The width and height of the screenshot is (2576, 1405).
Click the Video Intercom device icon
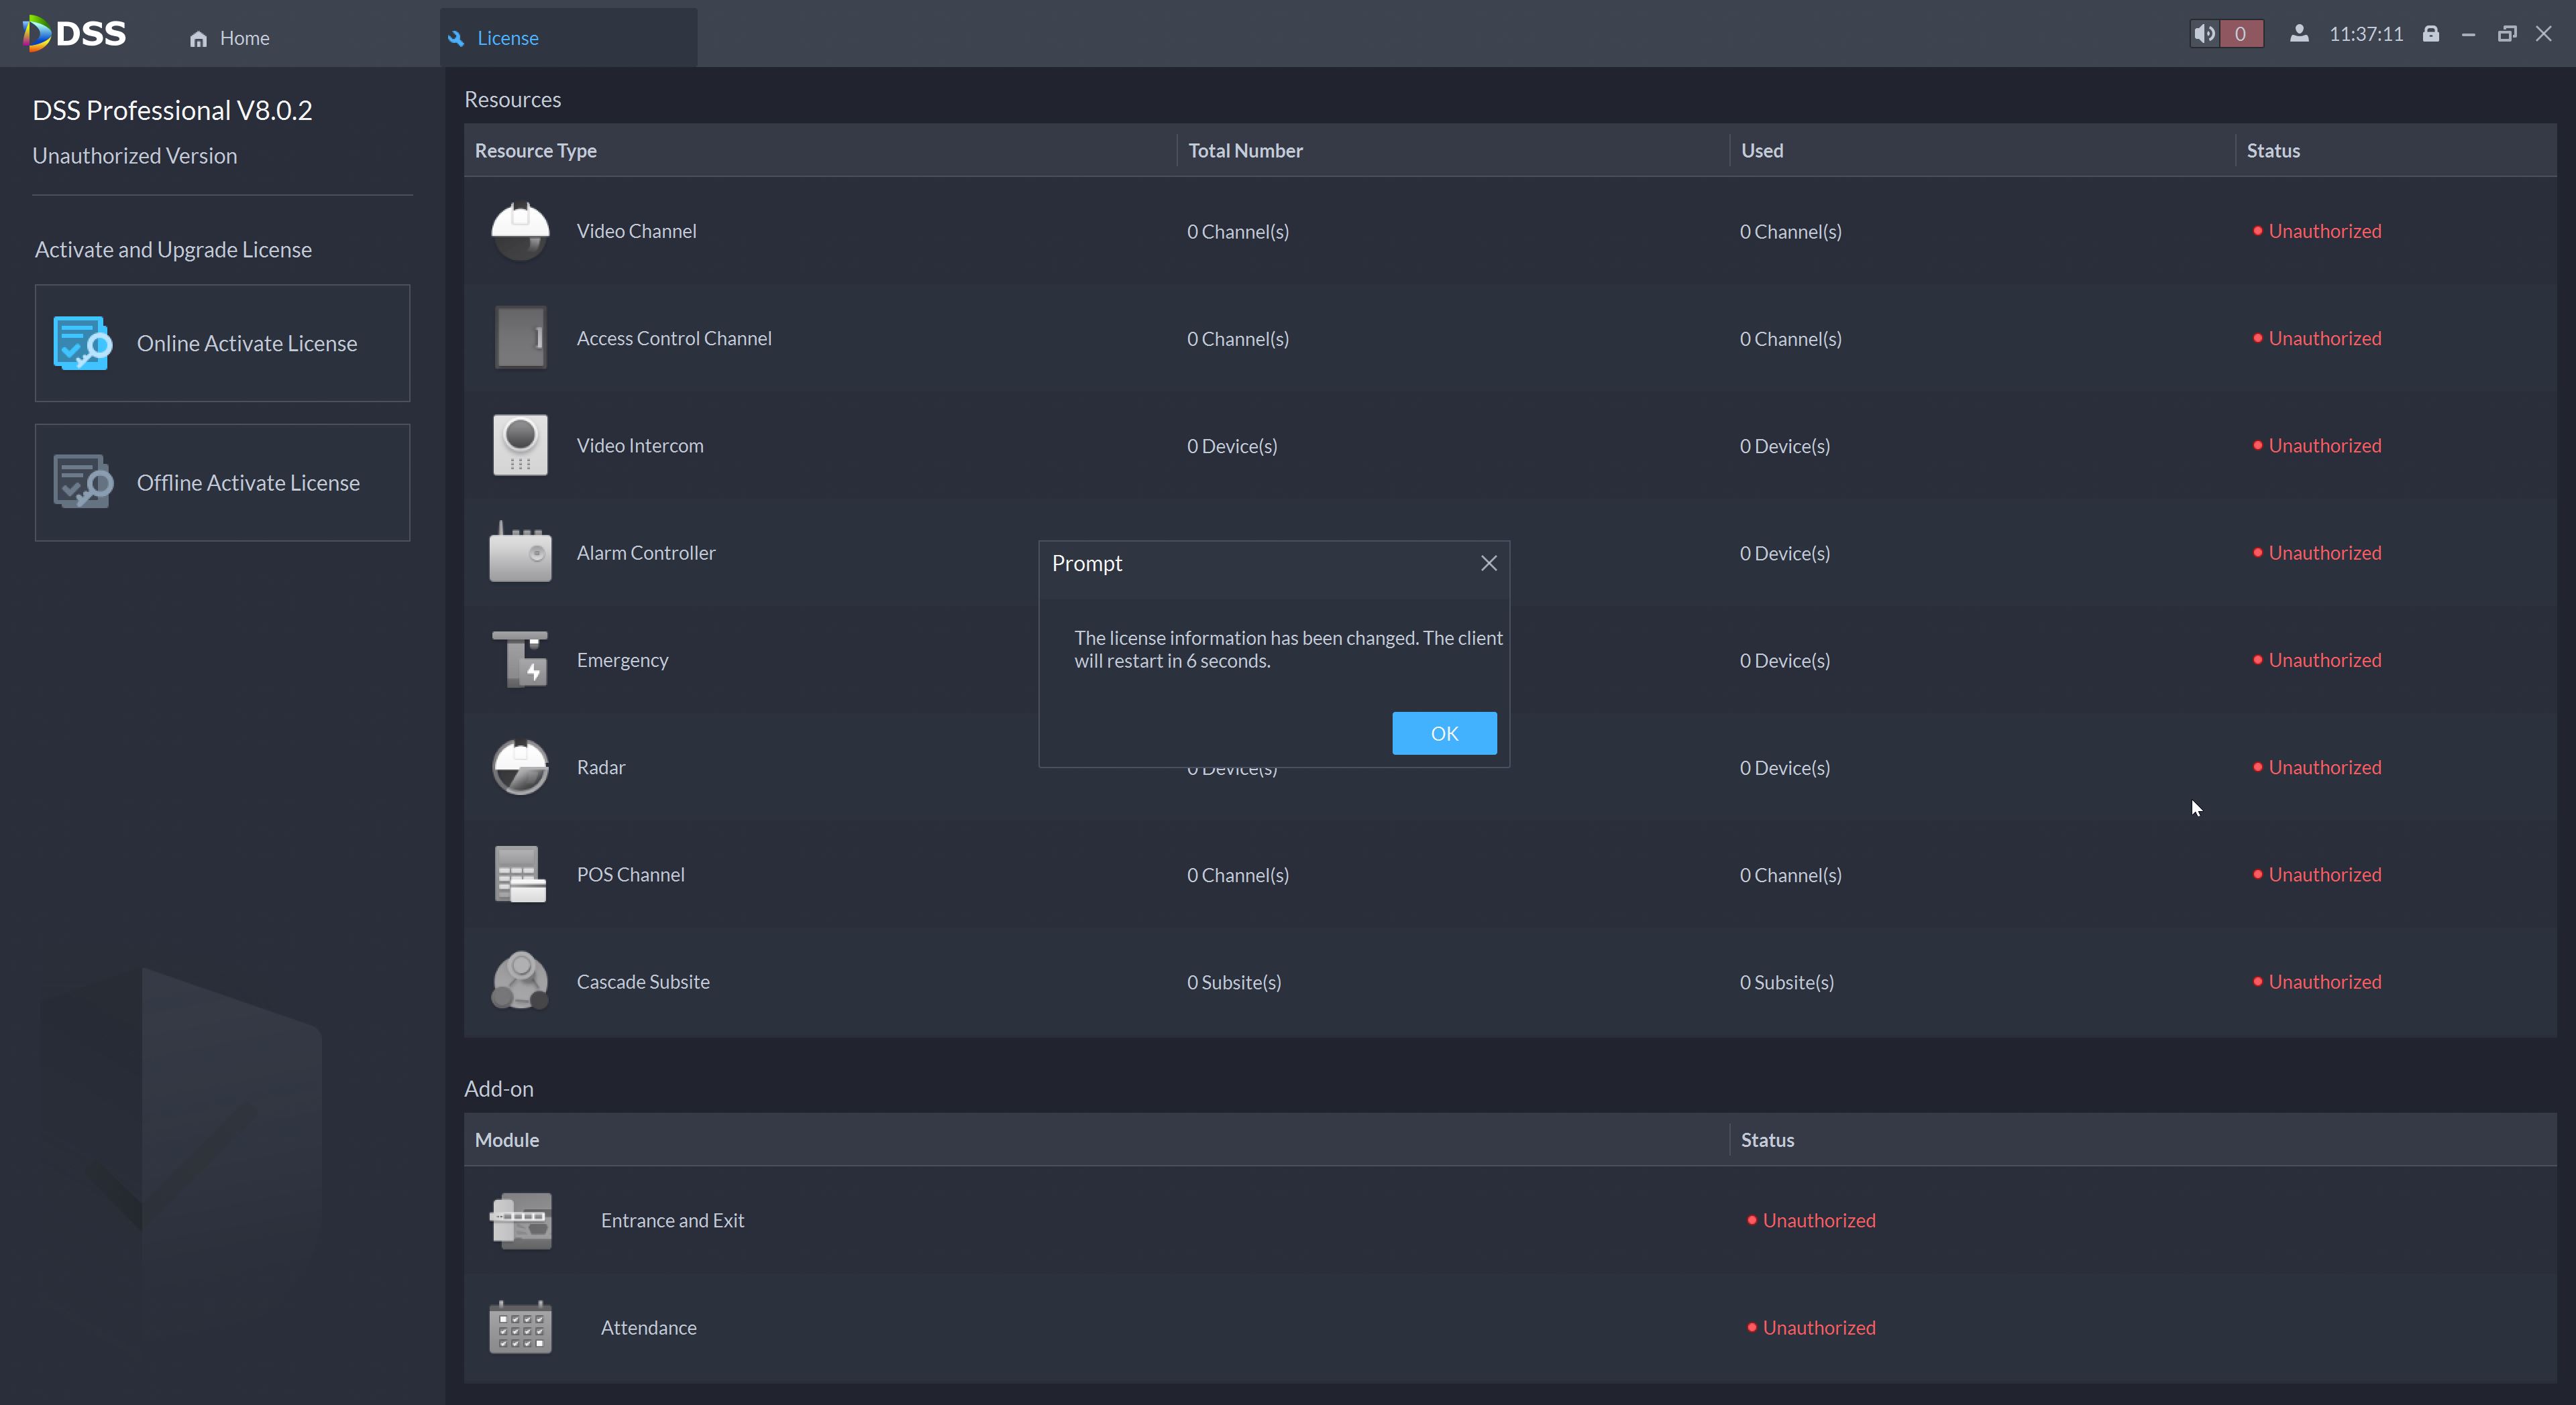[520, 446]
